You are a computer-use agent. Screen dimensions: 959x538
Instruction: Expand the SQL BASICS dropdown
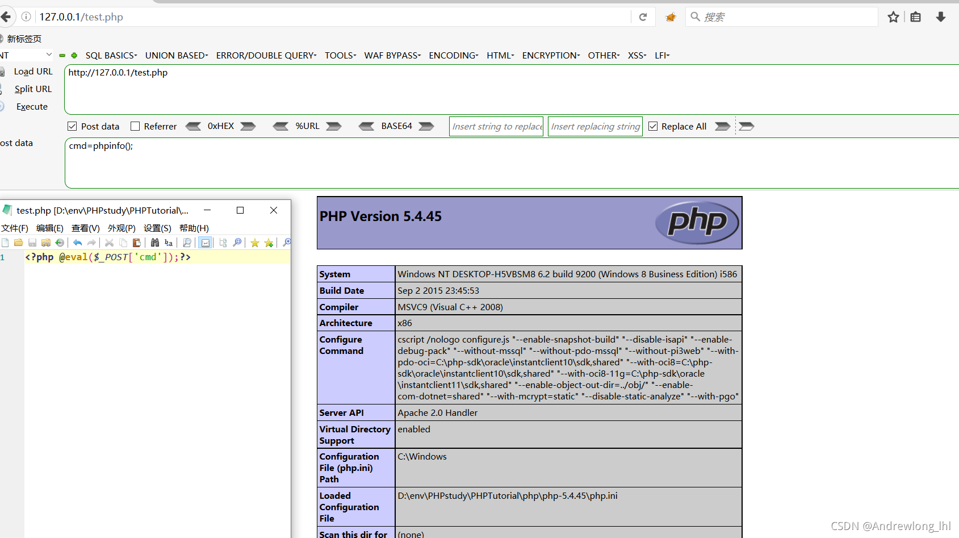pos(111,56)
